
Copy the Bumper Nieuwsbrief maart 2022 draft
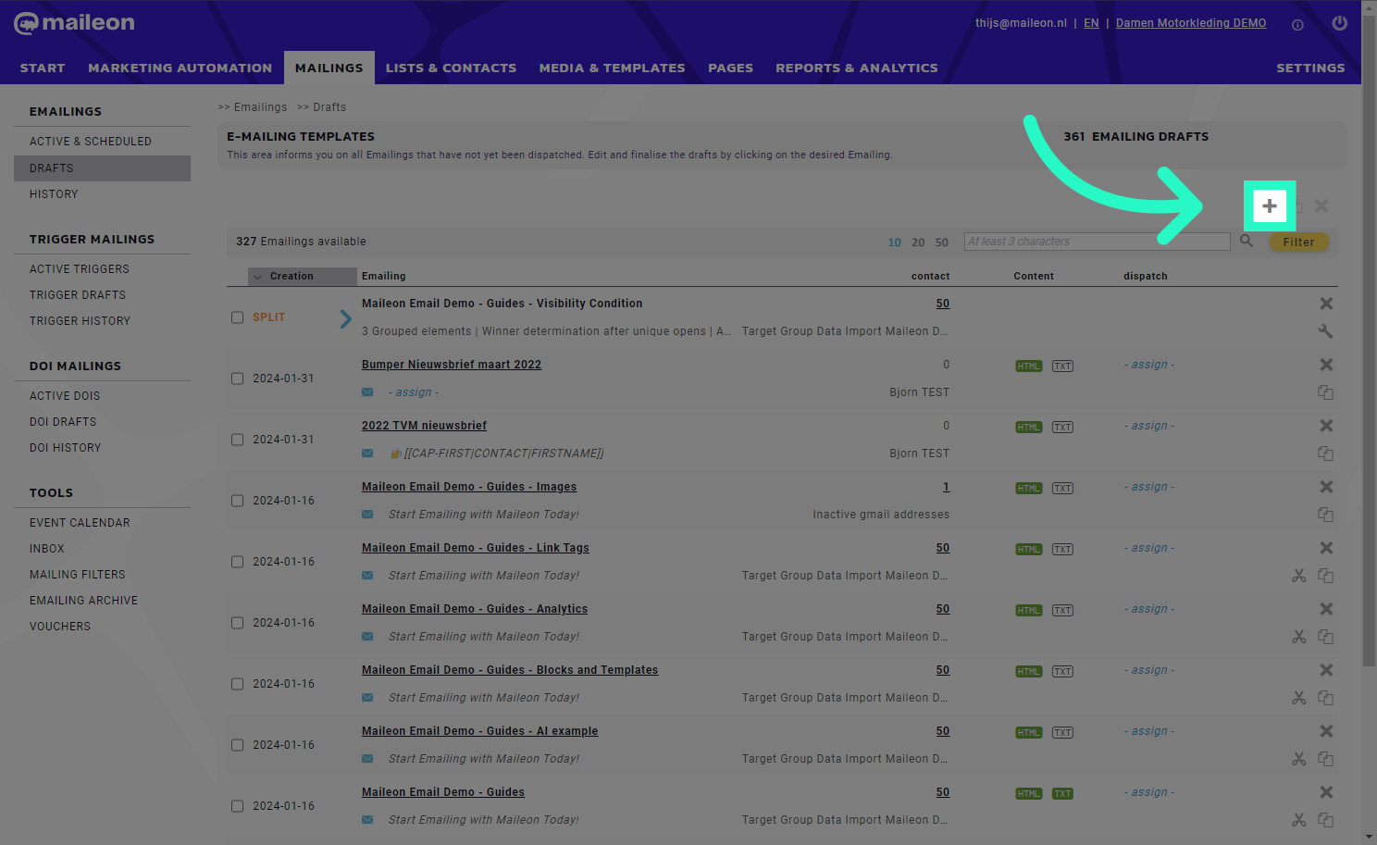tap(1325, 392)
